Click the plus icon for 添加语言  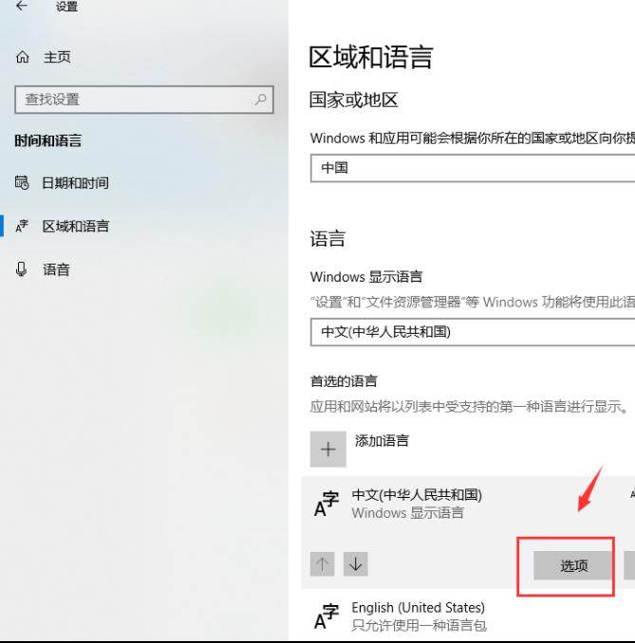click(328, 449)
